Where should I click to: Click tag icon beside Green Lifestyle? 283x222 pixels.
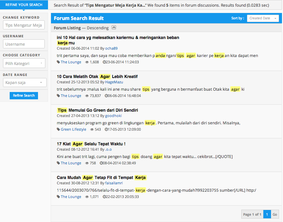point(58,129)
